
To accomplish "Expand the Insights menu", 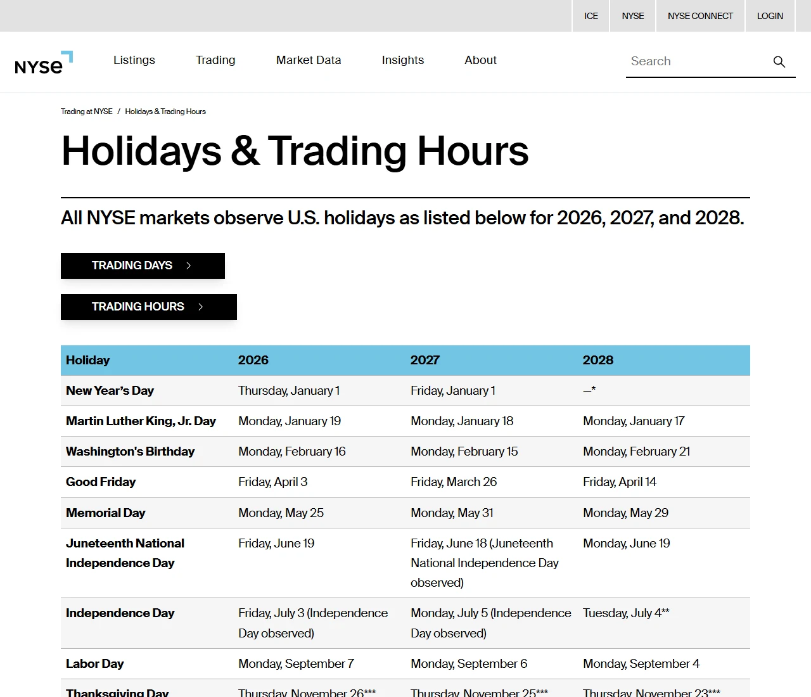I will 403,60.
